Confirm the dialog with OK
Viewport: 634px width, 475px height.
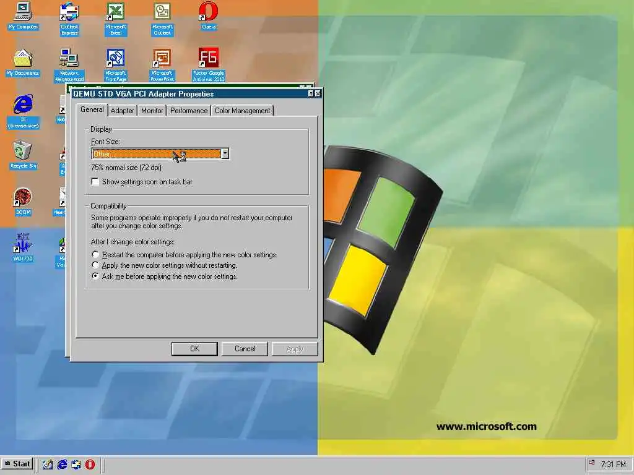pyautogui.click(x=194, y=349)
